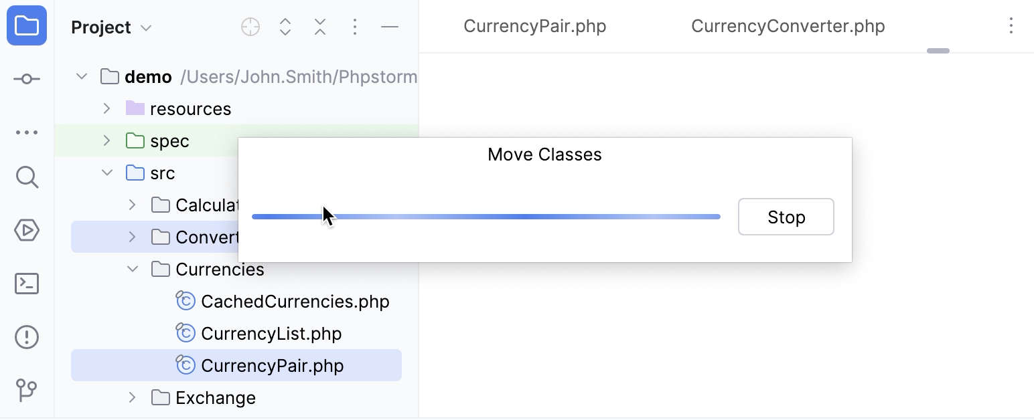Switch to CurrencyConverter.php editor tab

(788, 26)
